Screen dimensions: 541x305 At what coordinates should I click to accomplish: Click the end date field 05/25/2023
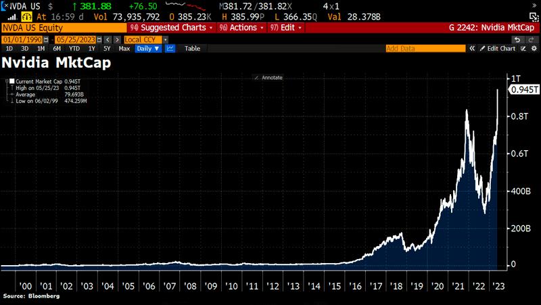point(76,40)
